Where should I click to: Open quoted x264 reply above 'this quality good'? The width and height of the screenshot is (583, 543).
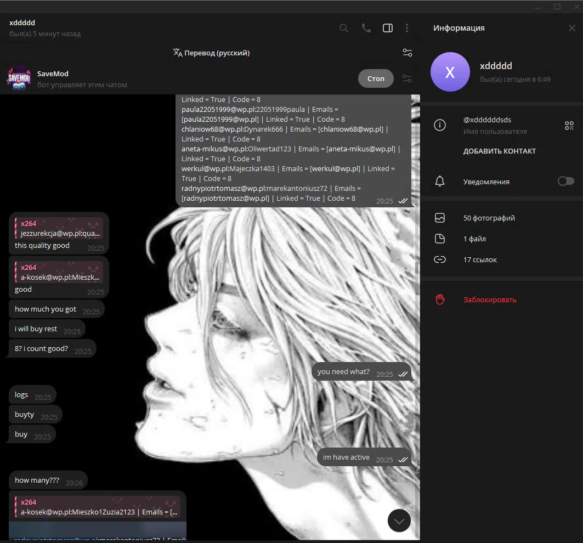59,228
